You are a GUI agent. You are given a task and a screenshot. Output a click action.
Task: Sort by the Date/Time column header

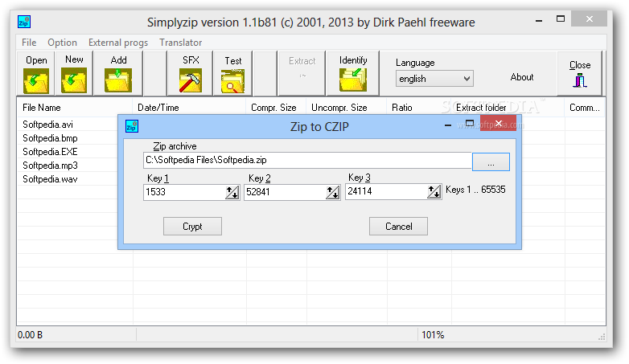189,108
